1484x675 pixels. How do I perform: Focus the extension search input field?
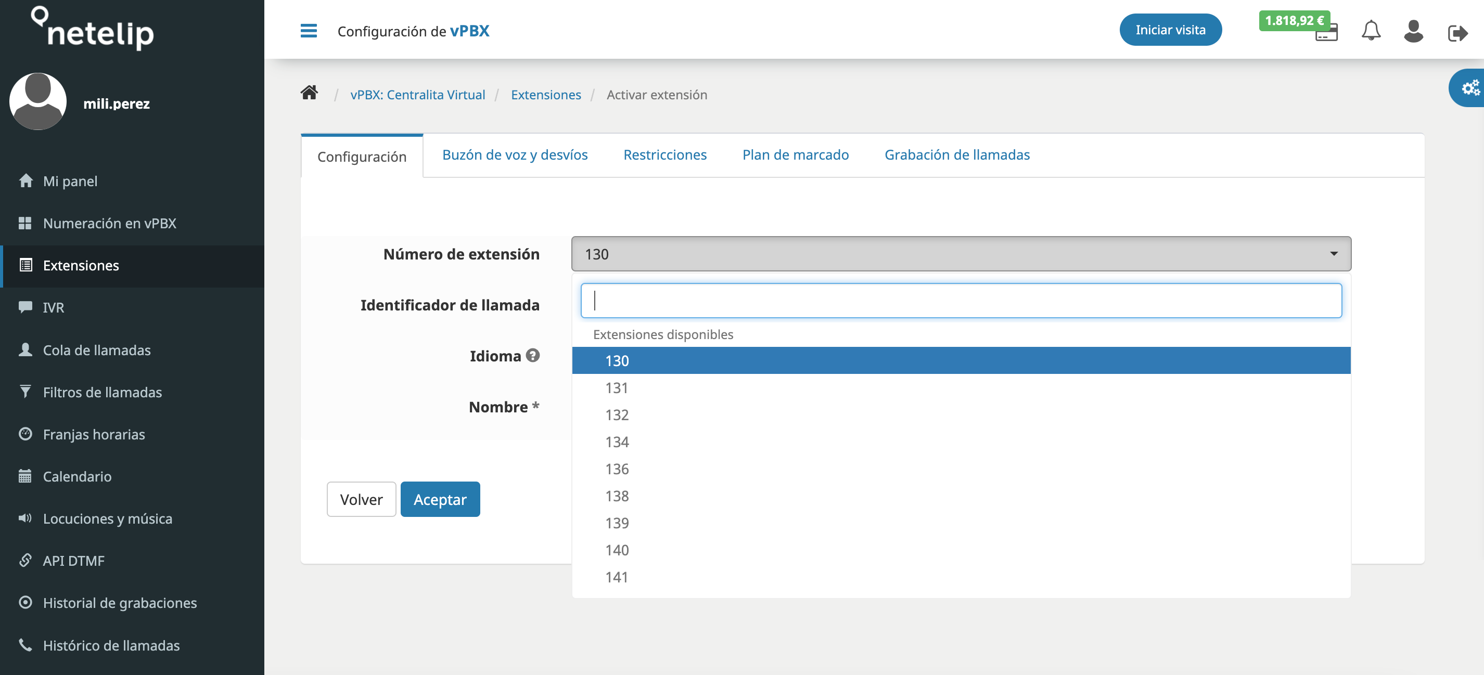pyautogui.click(x=961, y=300)
